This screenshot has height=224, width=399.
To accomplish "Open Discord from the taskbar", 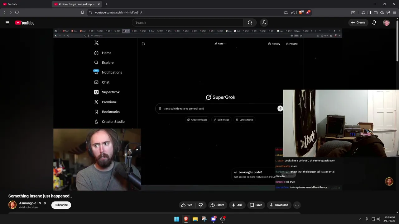I will [x=214, y=219].
